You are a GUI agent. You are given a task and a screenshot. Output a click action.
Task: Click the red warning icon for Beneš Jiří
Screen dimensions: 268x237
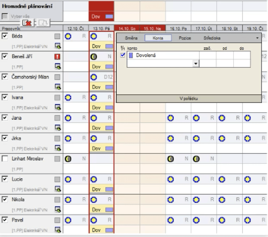[57, 56]
